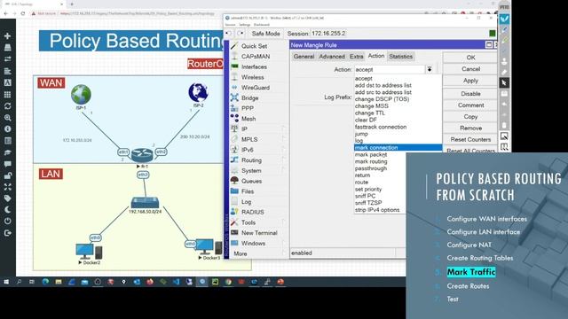Click the info status icon in EVE-NG sidebar

[x=7, y=128]
